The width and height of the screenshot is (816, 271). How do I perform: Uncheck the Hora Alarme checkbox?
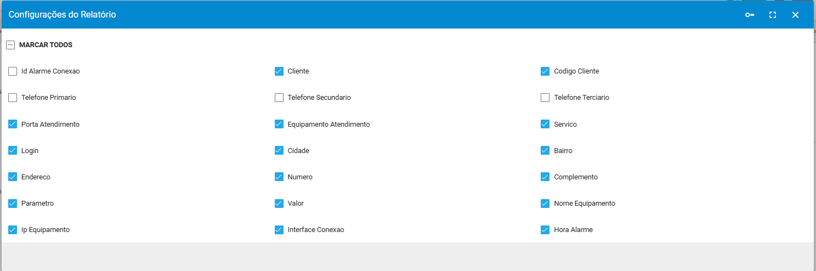545,230
